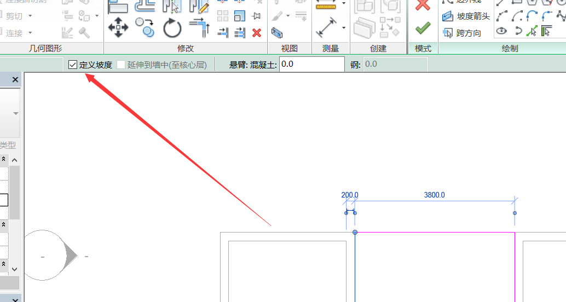The height and width of the screenshot is (302, 566).
Task: Toggle 延伸到墙中(至核心层) checkbox
Action: [x=121, y=65]
